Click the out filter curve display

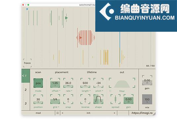[x=122, y=83]
